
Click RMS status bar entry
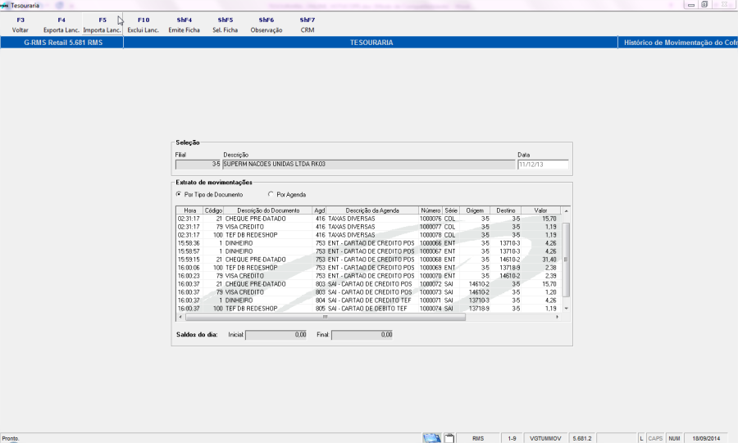pos(478,438)
